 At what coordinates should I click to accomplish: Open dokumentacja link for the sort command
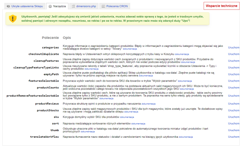click(x=138, y=124)
